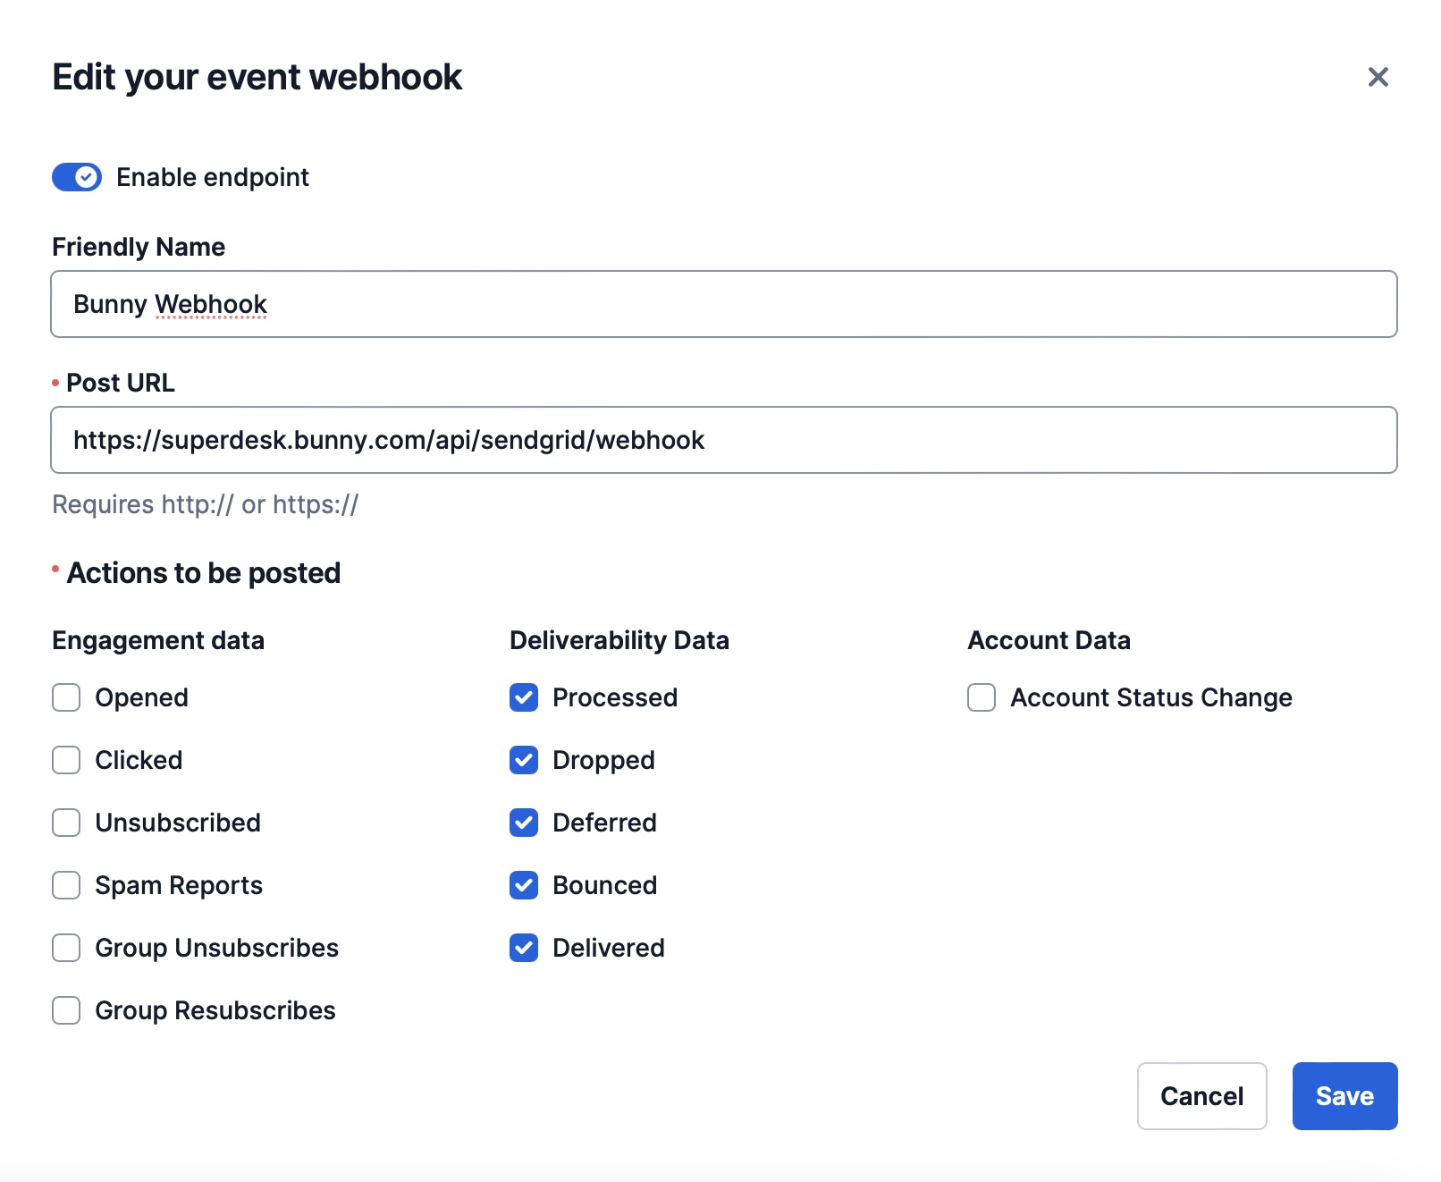Disable the Deferred checkbox
Image resolution: width=1441 pixels, height=1182 pixels.
click(524, 823)
